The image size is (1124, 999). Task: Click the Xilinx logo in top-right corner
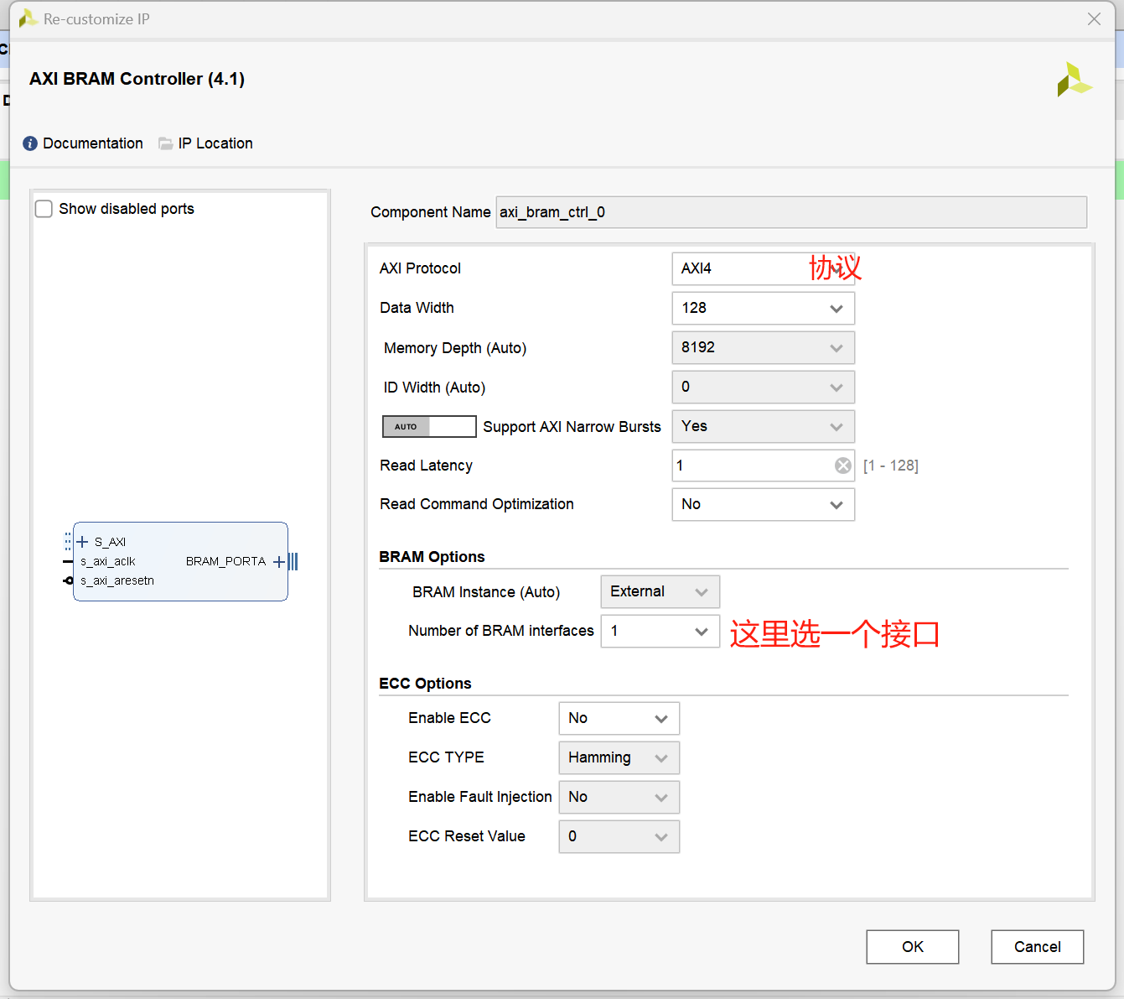tap(1075, 79)
